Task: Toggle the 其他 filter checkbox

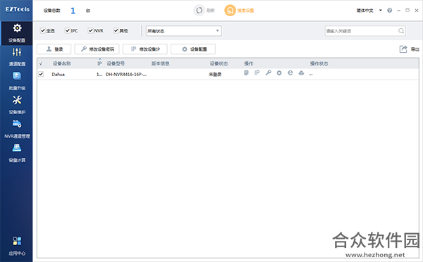Action: (x=116, y=30)
